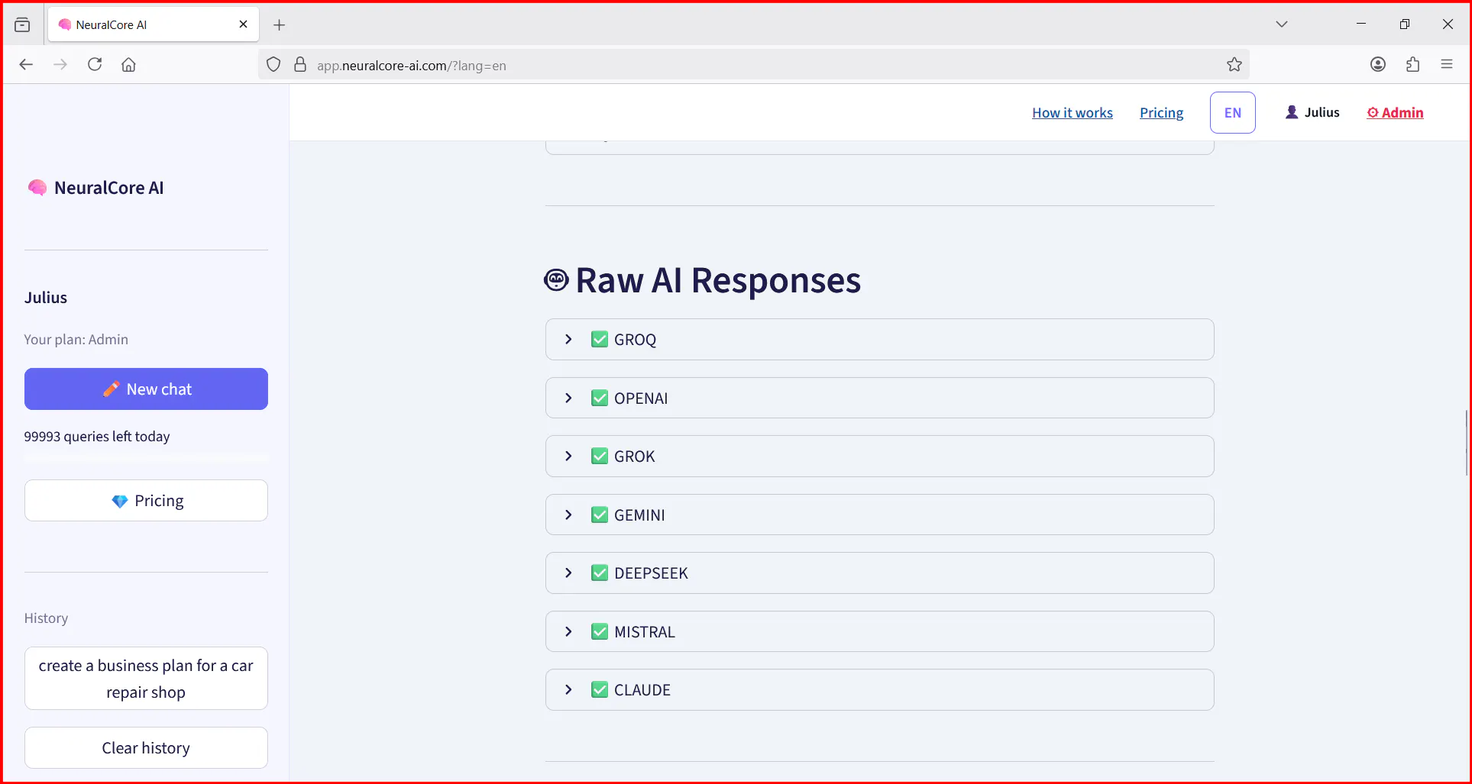Click the CLAUDE label text

point(642,690)
